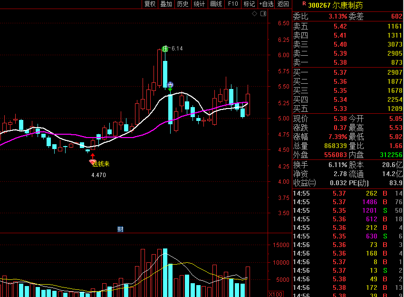This screenshot has height=297, width=404.
Task: Select the 画线 draw line tool
Action: pyautogui.click(x=216, y=4)
